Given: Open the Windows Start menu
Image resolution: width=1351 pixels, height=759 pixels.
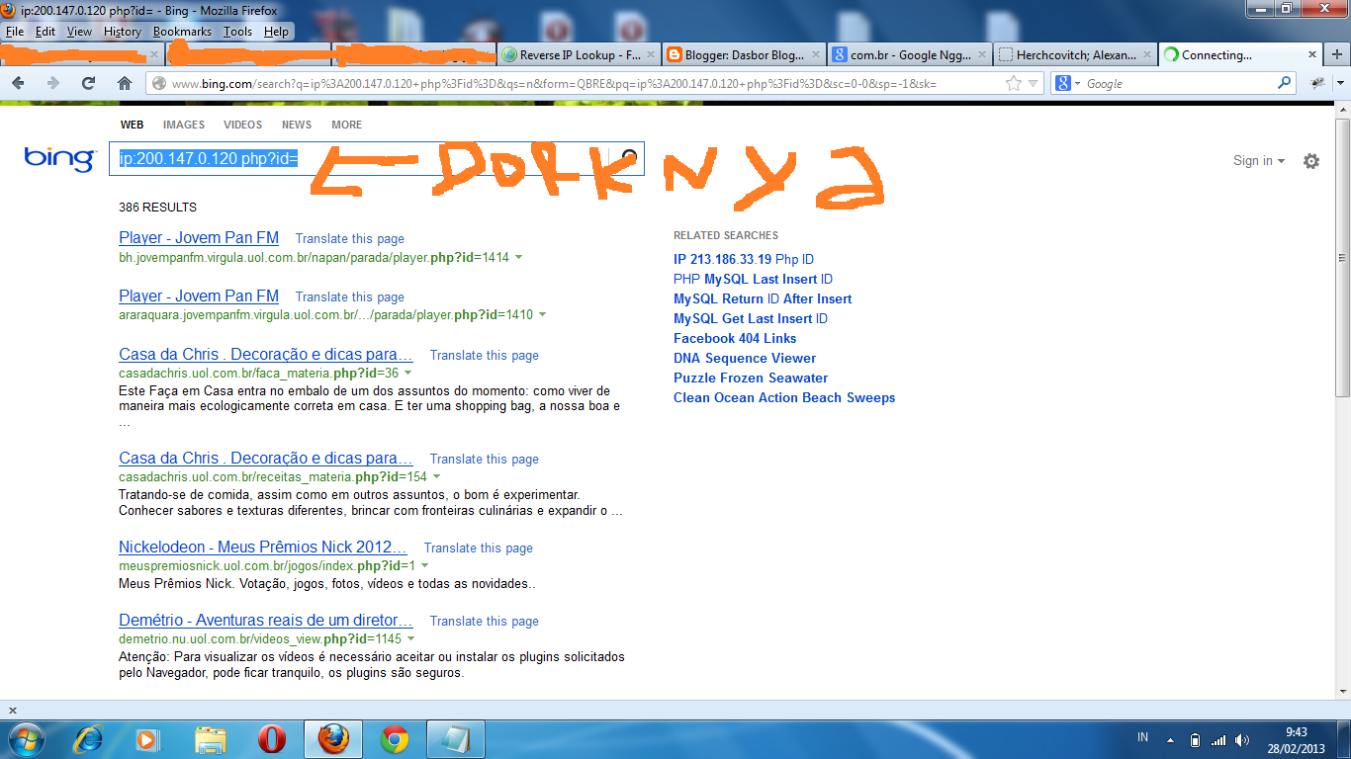Looking at the screenshot, I should pyautogui.click(x=26, y=738).
